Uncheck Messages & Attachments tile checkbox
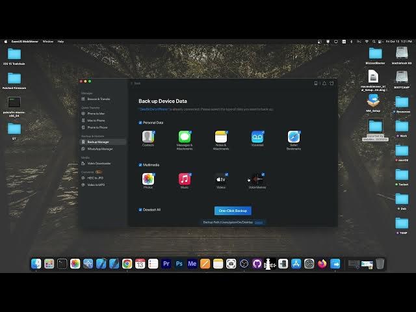 [190, 132]
